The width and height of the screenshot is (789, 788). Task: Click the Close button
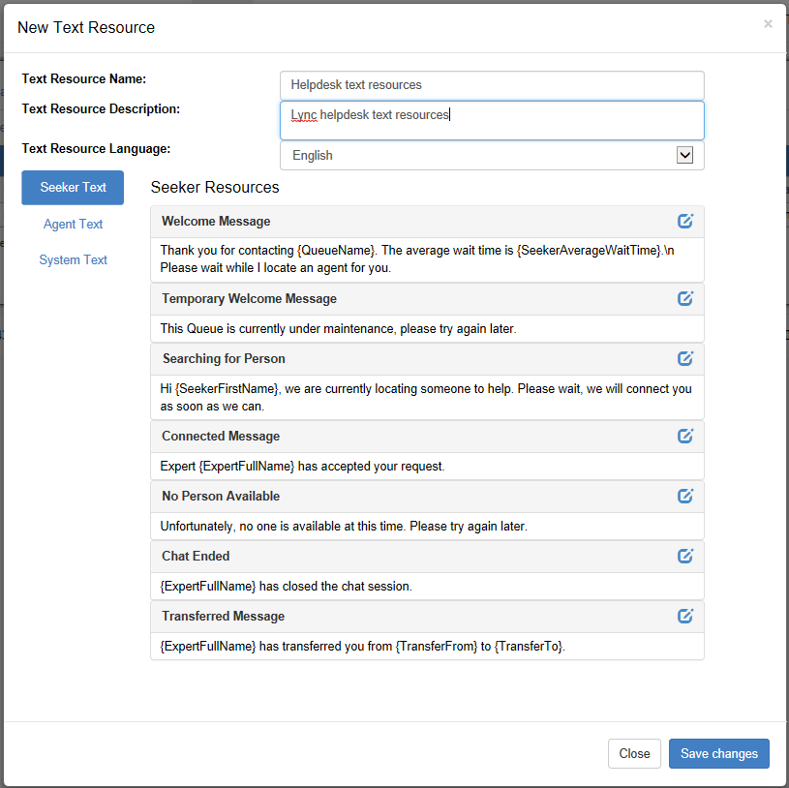(634, 753)
